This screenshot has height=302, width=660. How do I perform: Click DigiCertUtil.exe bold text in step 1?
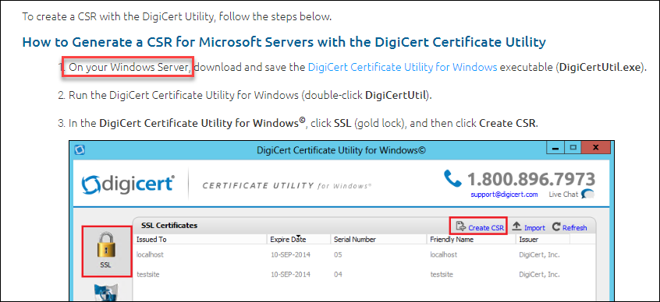(x=600, y=67)
